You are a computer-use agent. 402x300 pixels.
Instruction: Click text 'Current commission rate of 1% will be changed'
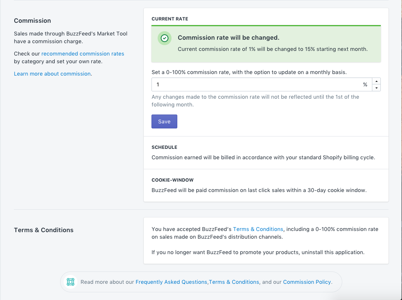pyautogui.click(x=273, y=49)
